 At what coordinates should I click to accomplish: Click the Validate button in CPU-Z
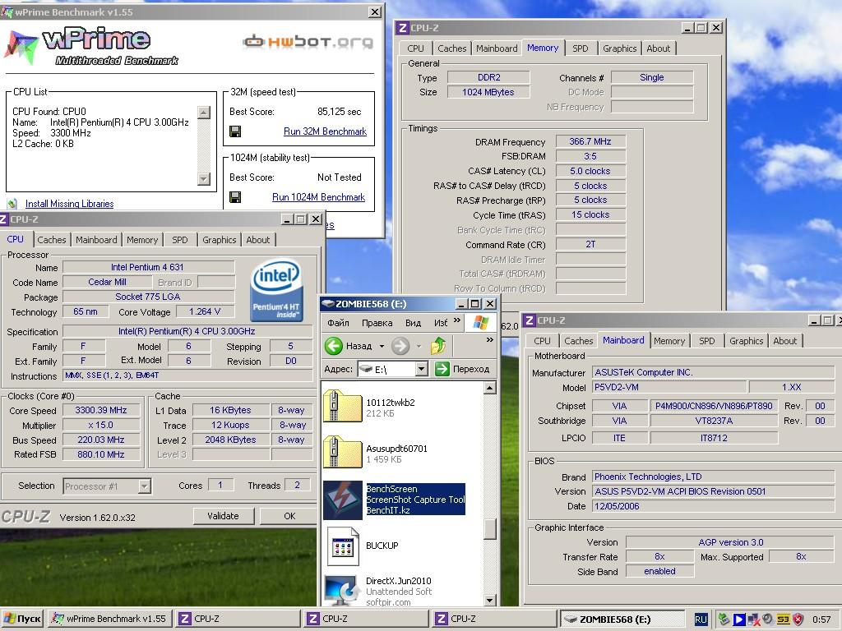223,516
